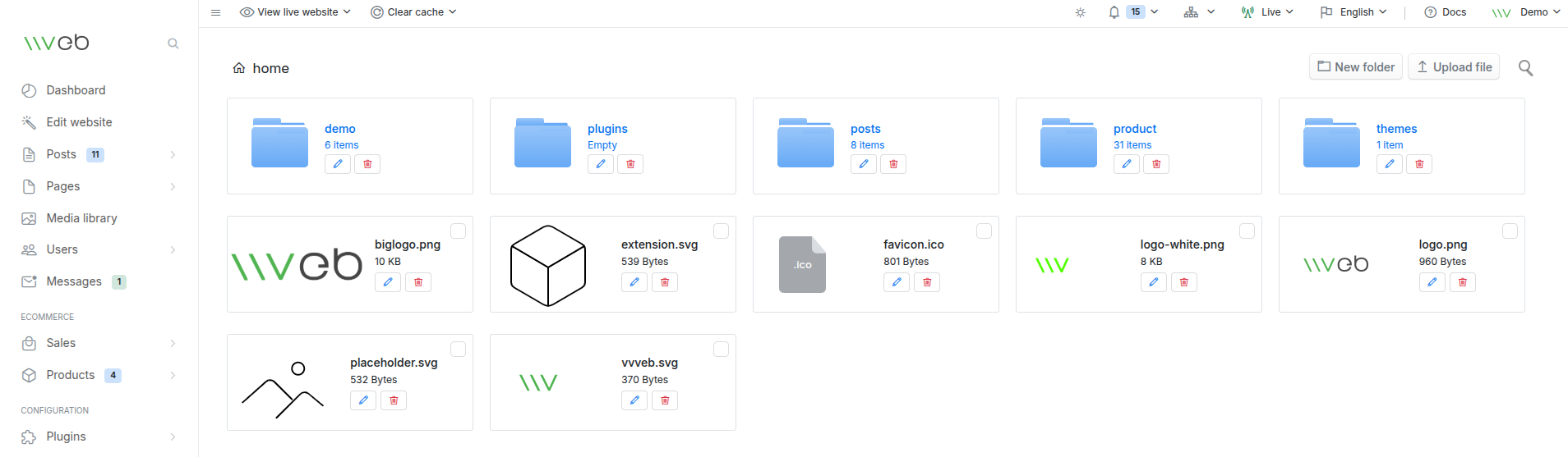
Task: Open Media library from the sidebar
Action: [x=81, y=218]
